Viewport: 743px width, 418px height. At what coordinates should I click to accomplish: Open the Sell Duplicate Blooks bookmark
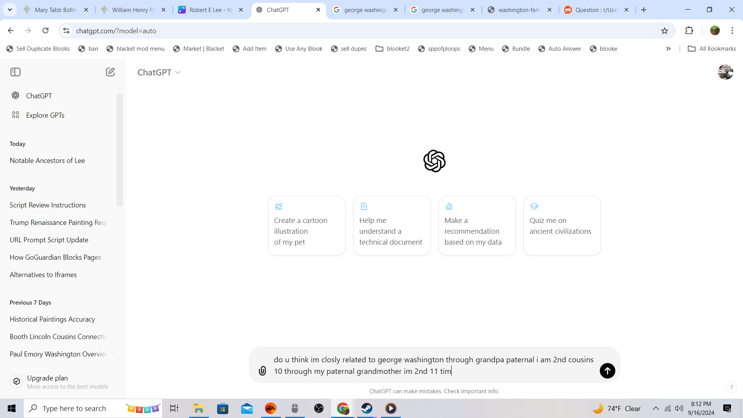coord(38,49)
